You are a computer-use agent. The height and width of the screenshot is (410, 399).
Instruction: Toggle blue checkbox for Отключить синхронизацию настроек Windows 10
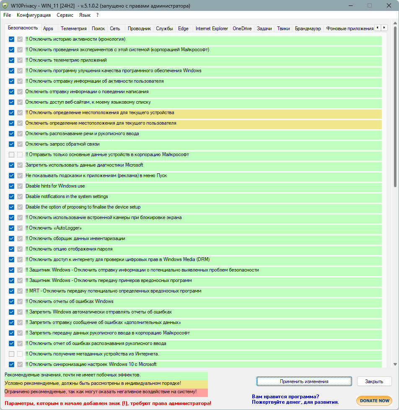pos(11,364)
